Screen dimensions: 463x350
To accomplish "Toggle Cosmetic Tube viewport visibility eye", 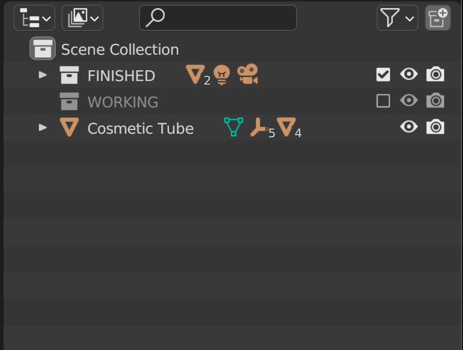I will click(x=409, y=127).
